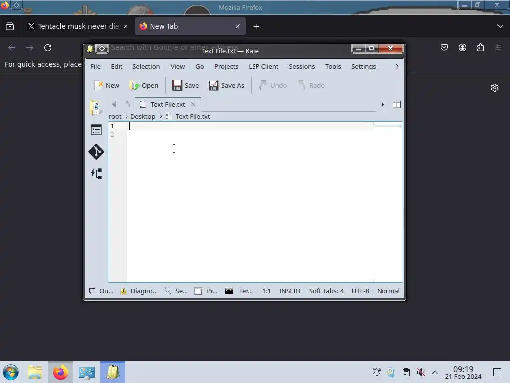Open the Go menu
The width and height of the screenshot is (510, 383).
point(199,66)
